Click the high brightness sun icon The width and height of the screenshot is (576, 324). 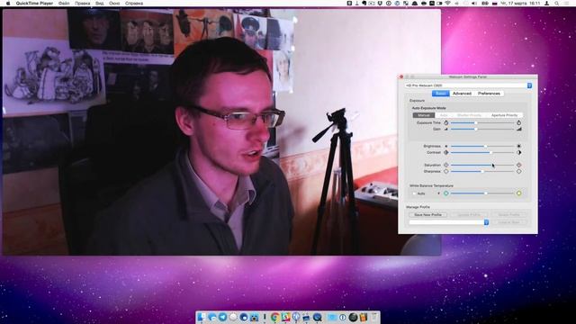518,146
